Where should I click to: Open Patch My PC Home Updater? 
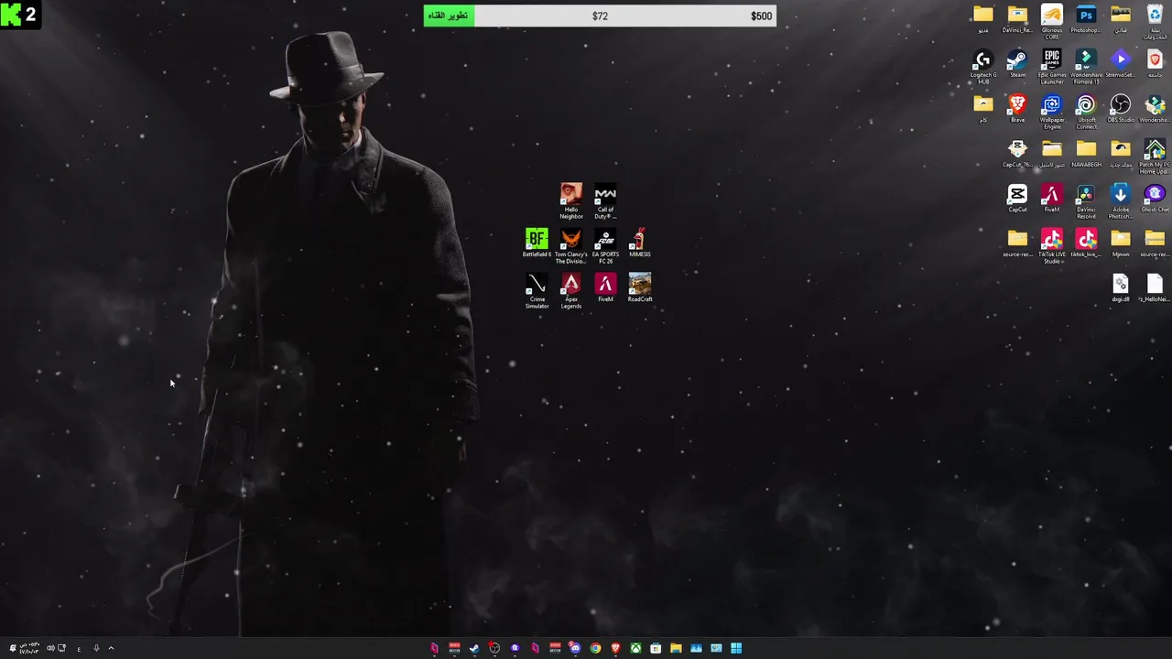pyautogui.click(x=1155, y=157)
